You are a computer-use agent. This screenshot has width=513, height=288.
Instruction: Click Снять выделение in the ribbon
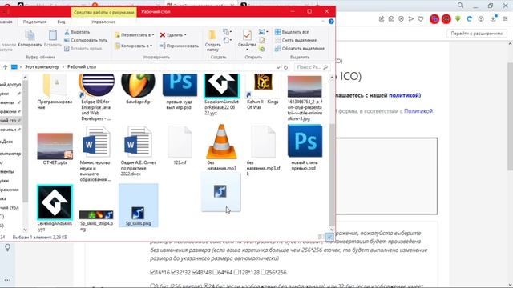[296, 40]
